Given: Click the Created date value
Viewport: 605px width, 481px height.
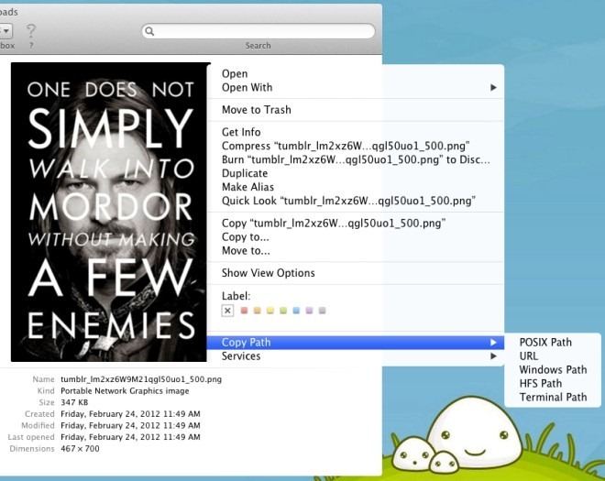Looking at the screenshot, I should 130,414.
